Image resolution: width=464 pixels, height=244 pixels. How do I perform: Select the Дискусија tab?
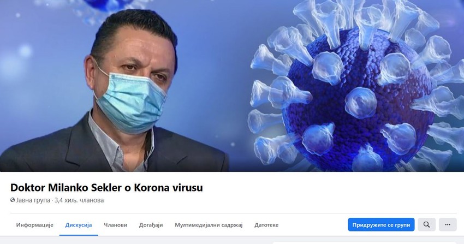tap(79, 225)
